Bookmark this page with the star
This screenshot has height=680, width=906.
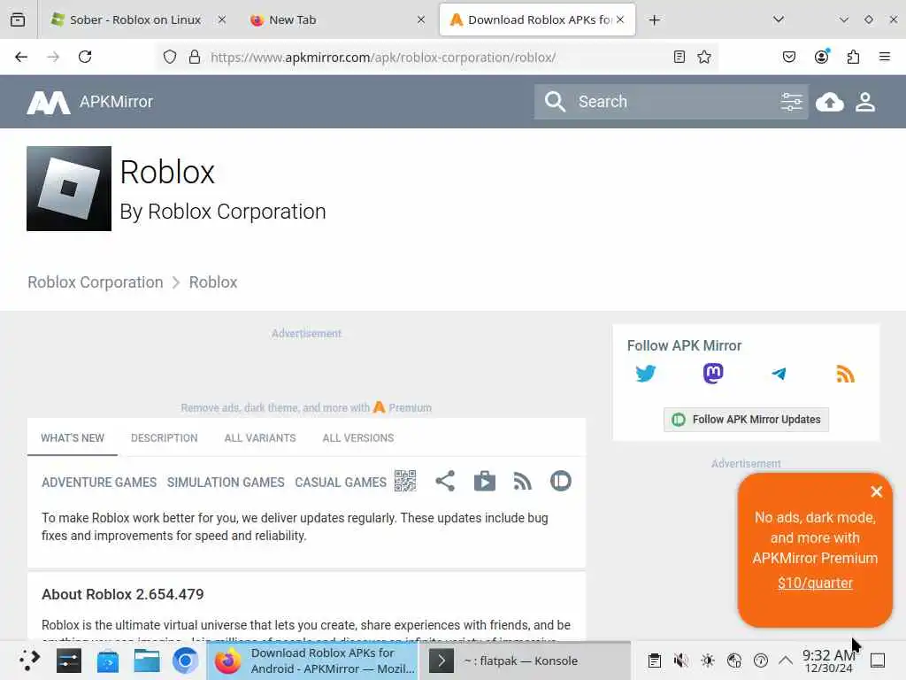[703, 57]
